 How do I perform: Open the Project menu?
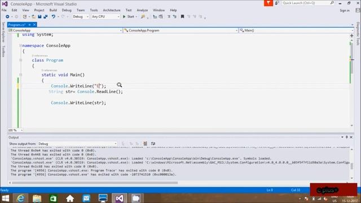click(39, 10)
